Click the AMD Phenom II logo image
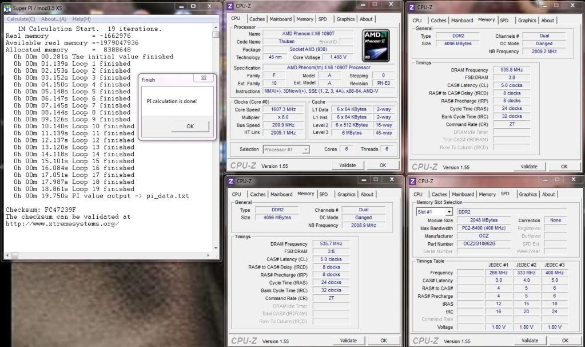Viewport: 585px width, 347px height. click(x=376, y=46)
